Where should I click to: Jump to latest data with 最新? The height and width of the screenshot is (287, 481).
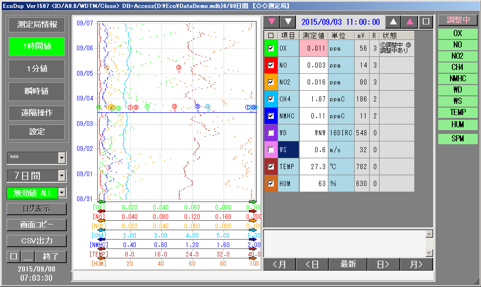348,264
